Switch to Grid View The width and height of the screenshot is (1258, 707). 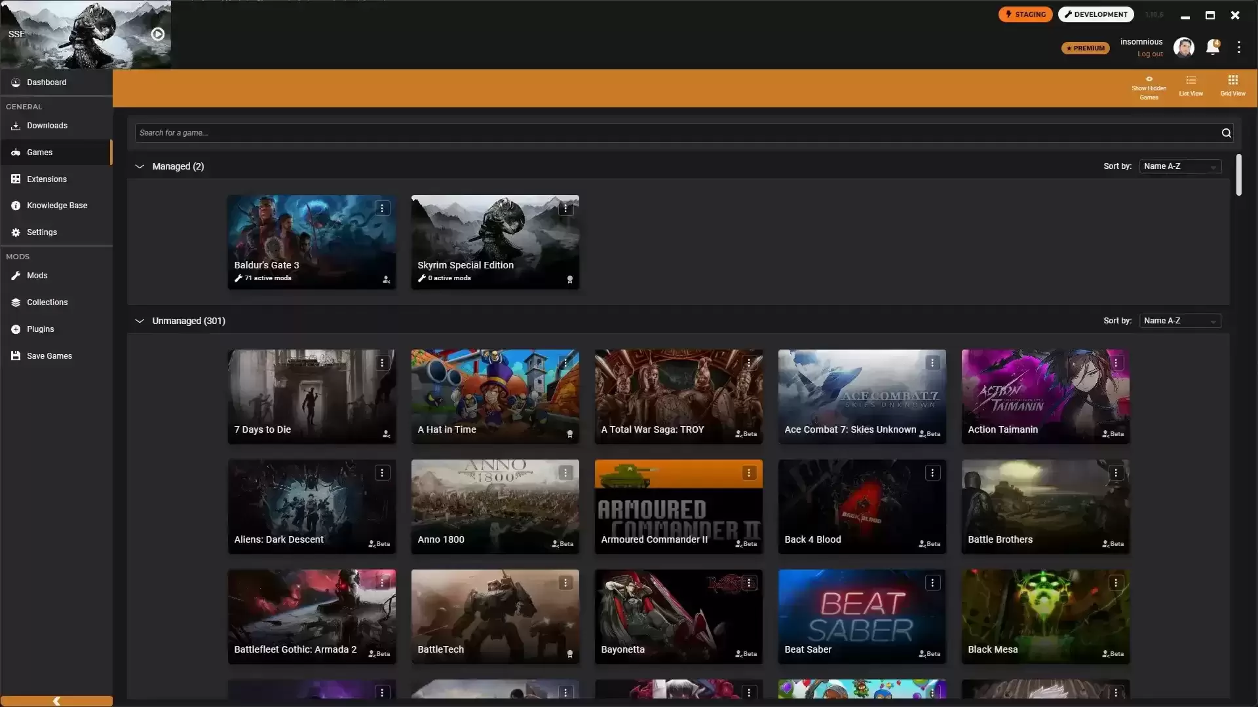coord(1232,85)
